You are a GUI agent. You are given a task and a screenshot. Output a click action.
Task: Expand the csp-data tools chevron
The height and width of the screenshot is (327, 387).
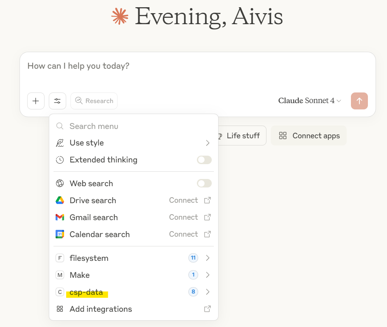[208, 292]
